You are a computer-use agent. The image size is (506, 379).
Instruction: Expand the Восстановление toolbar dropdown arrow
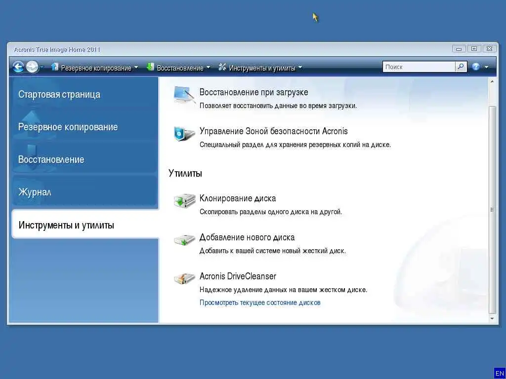[x=208, y=67]
